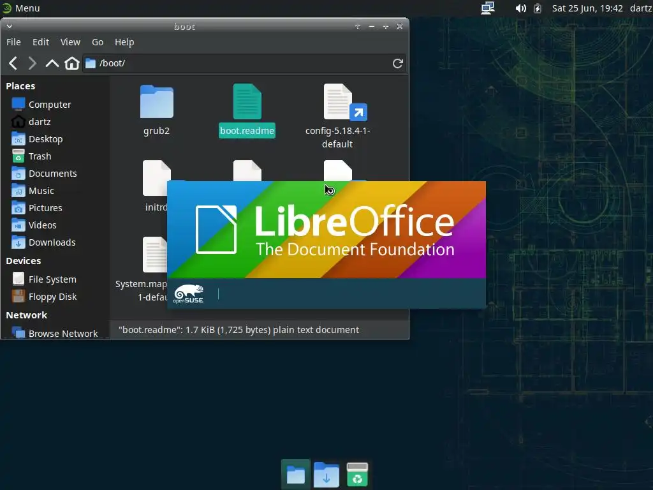Go forward with the right arrow button
The width and height of the screenshot is (653, 490).
(32, 63)
